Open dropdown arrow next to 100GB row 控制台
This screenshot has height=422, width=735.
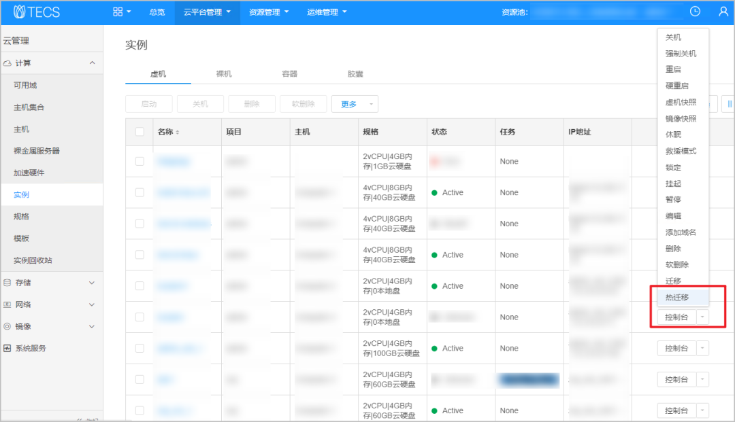pos(702,349)
